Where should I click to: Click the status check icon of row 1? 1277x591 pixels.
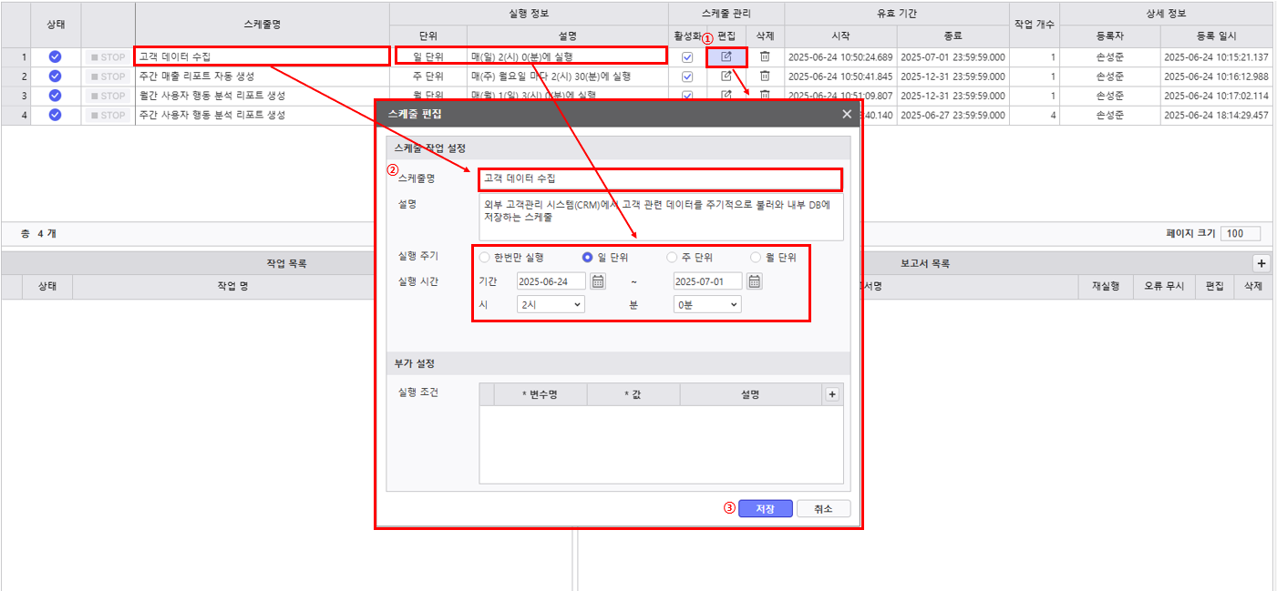point(55,56)
